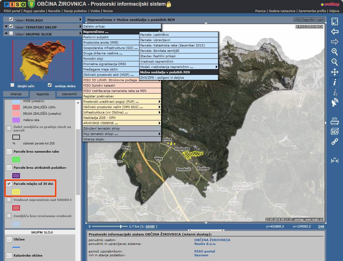Go back to previous map view
Image resolution: width=343 pixels, height=261 pixels.
click(x=334, y=32)
